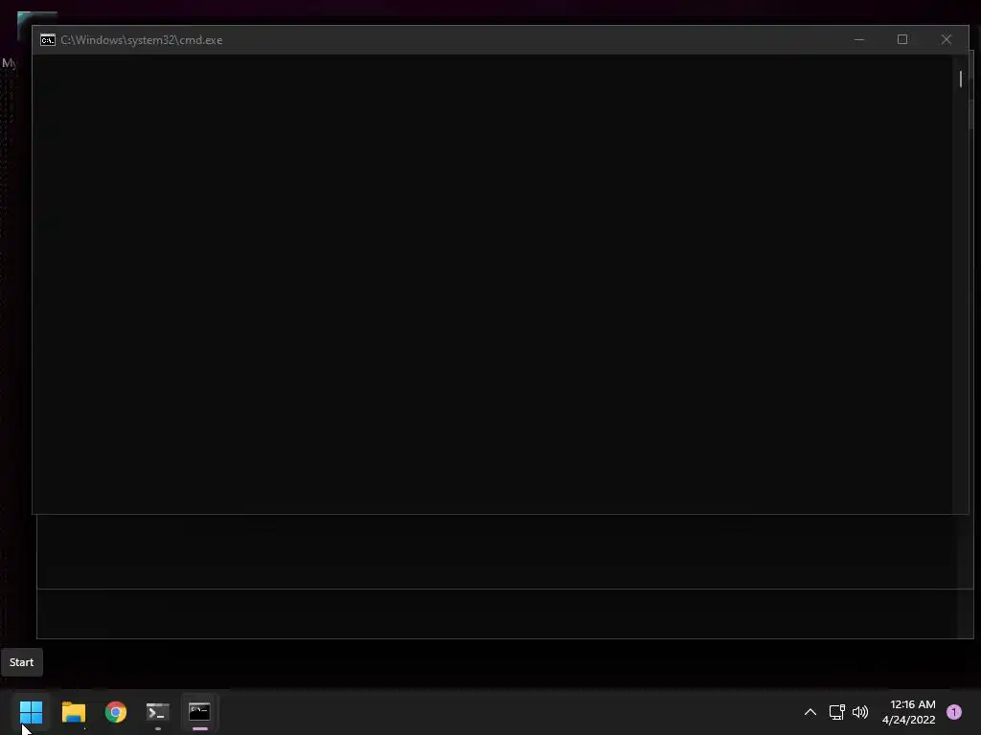Open Google Chrome from the taskbar

(x=116, y=712)
